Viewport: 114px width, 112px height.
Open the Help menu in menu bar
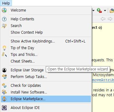pyautogui.click(x=6, y=3)
